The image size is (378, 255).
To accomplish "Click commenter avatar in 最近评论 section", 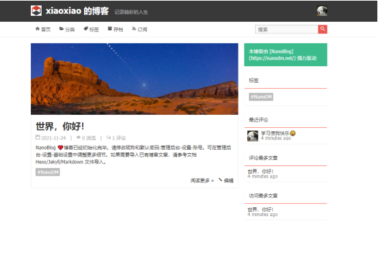I will coord(253,136).
